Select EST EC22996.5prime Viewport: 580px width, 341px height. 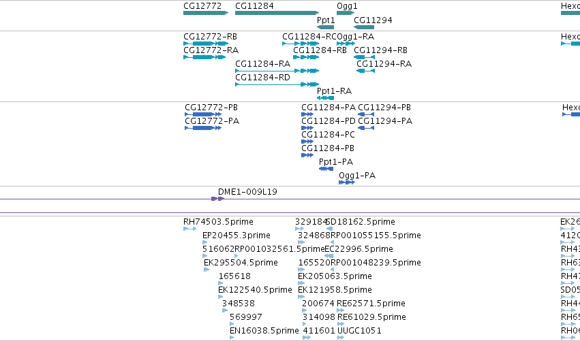click(x=329, y=257)
